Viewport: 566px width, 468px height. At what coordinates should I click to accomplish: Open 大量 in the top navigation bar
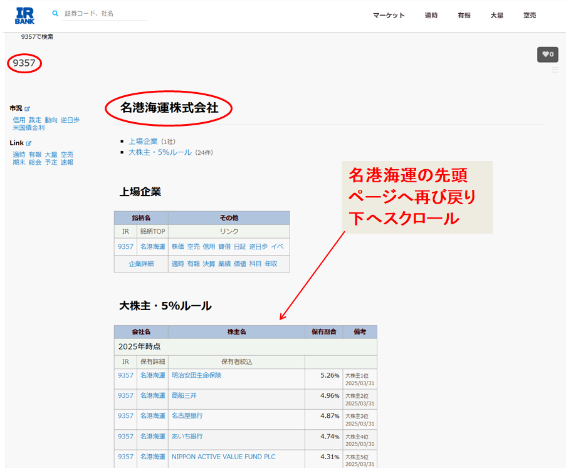496,16
